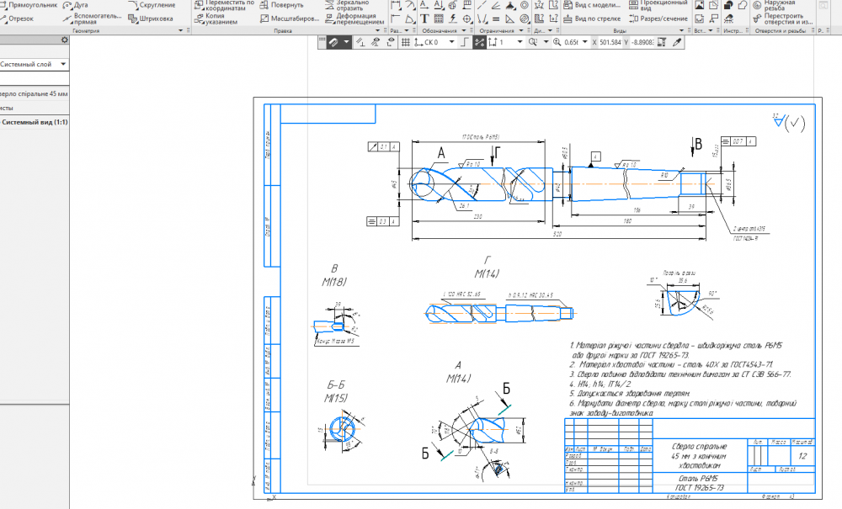Select the Отрезок (Line segment) tool
This screenshot has width=842, height=509.
(20, 18)
